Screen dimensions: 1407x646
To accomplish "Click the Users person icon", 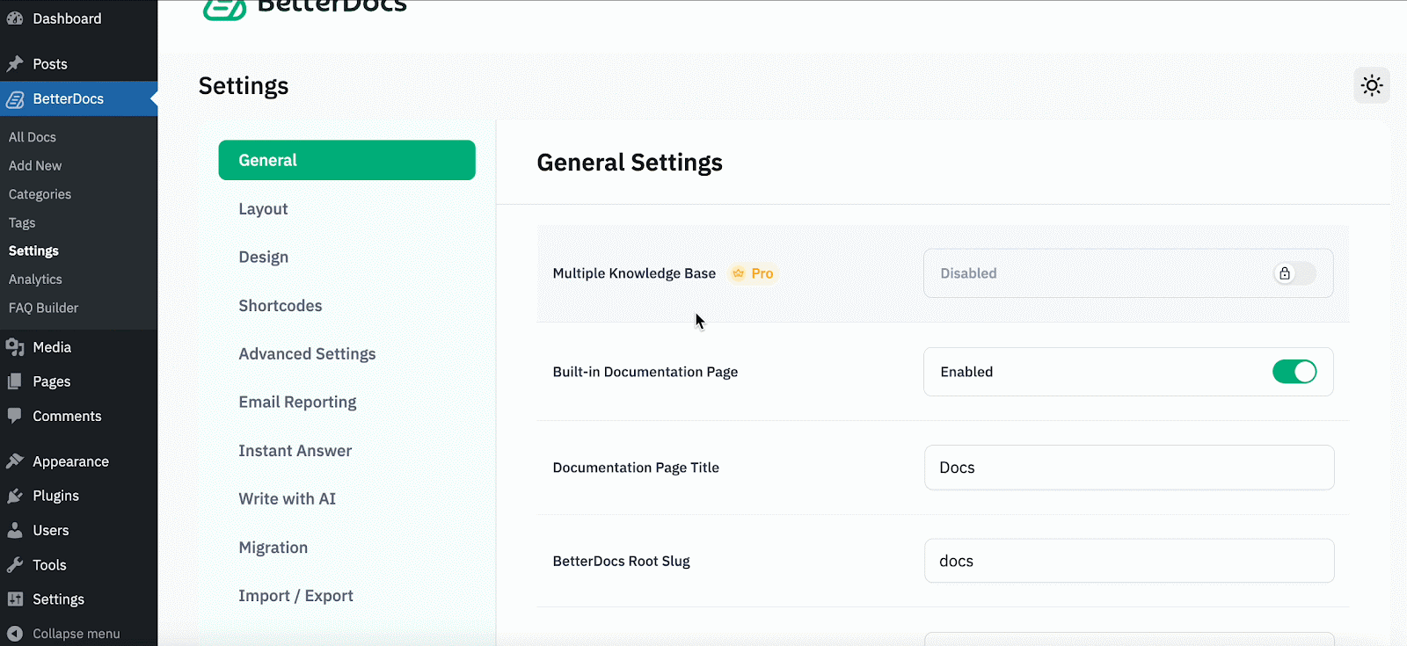I will [15, 530].
